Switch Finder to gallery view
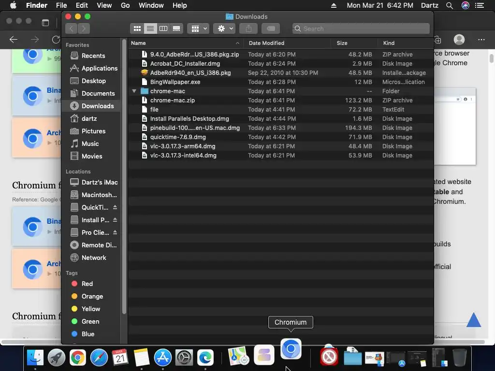The height and width of the screenshot is (371, 495). 176,29
